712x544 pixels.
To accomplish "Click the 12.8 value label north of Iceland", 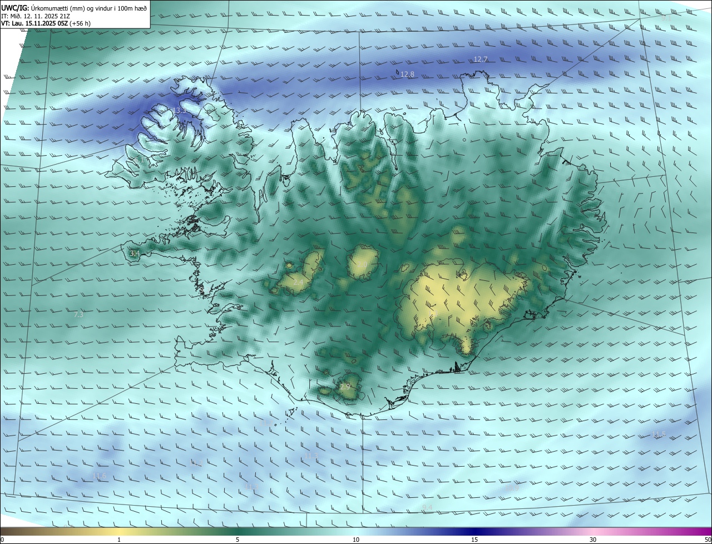I will [408, 74].
